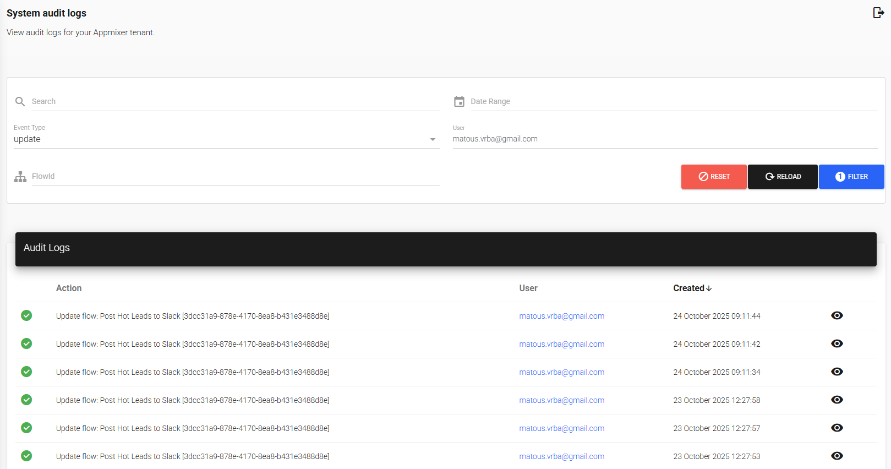Click the User column header
Image resolution: width=891 pixels, height=469 pixels.
[x=528, y=288]
